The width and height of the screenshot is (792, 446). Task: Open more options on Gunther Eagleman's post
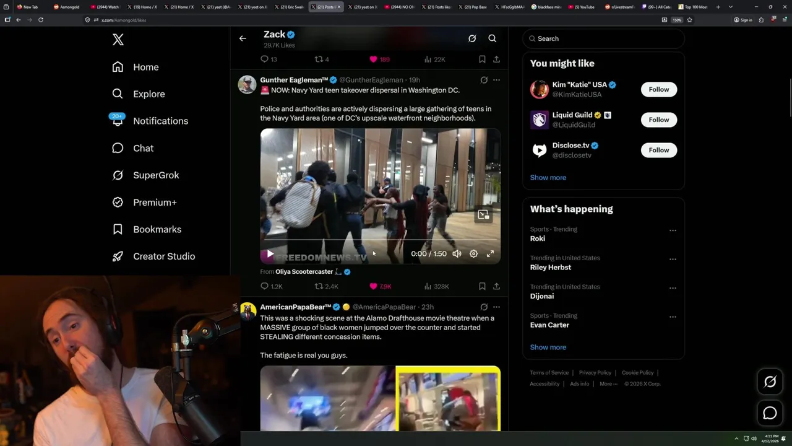click(496, 80)
